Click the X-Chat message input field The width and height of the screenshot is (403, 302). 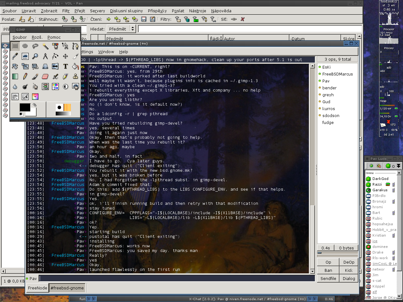pos(176,278)
